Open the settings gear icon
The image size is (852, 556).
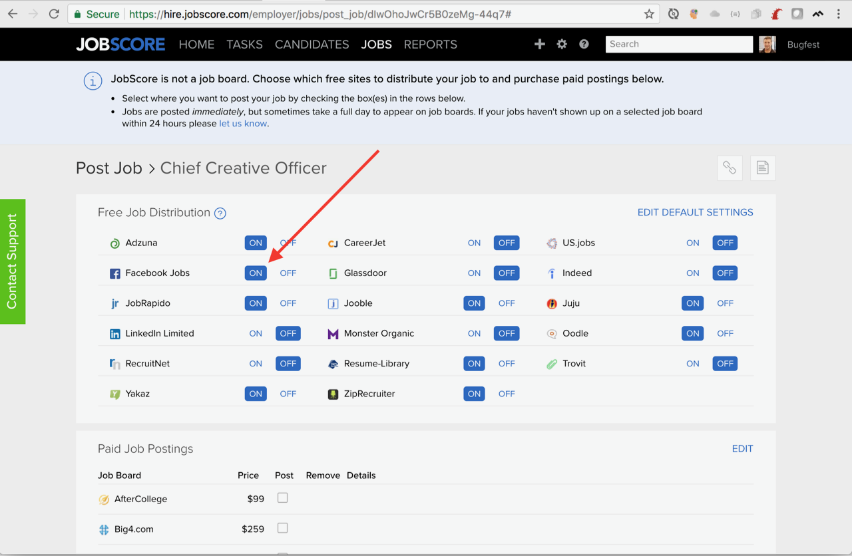(562, 44)
